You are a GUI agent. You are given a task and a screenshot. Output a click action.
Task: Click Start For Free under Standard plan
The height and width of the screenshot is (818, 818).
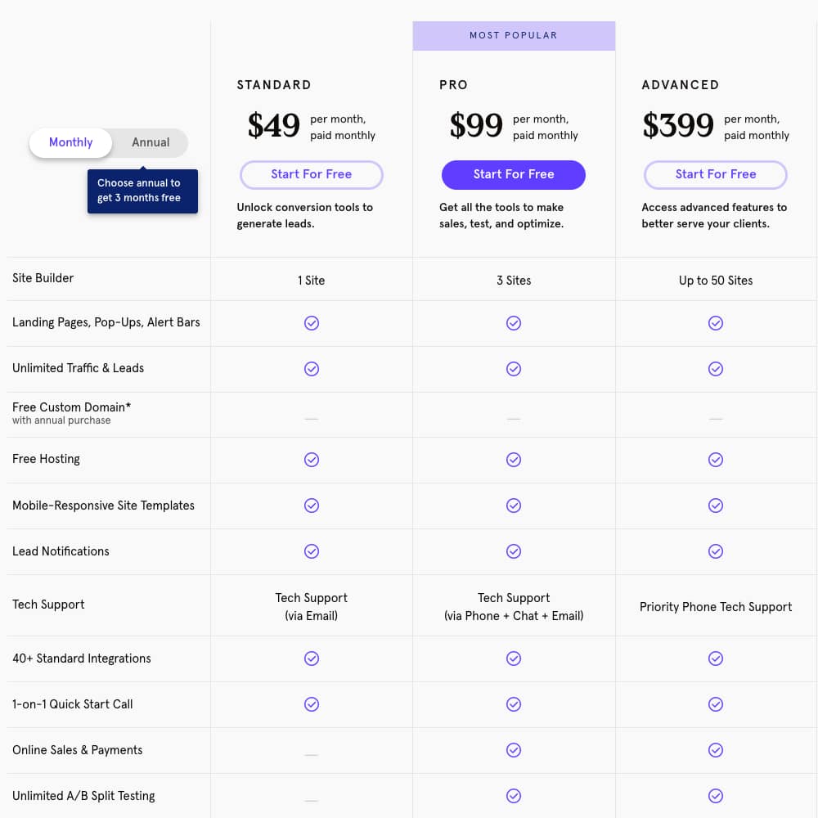(312, 174)
